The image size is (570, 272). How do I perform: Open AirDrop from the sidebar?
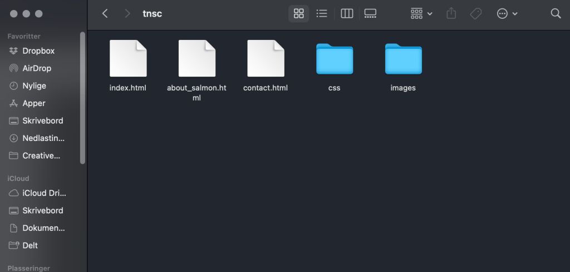coord(37,68)
